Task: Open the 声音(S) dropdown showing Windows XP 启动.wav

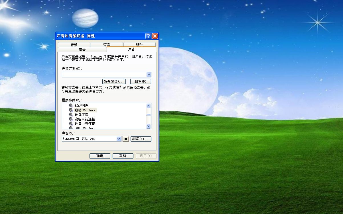Action: 118,139
